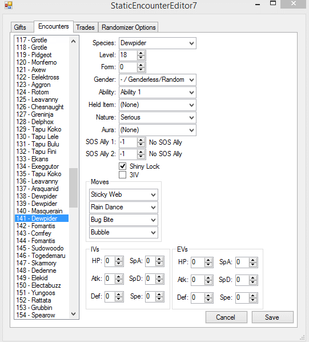309x342 pixels.
Task: Select entry 146 - Togedemaru
Action: pyautogui.click(x=41, y=256)
